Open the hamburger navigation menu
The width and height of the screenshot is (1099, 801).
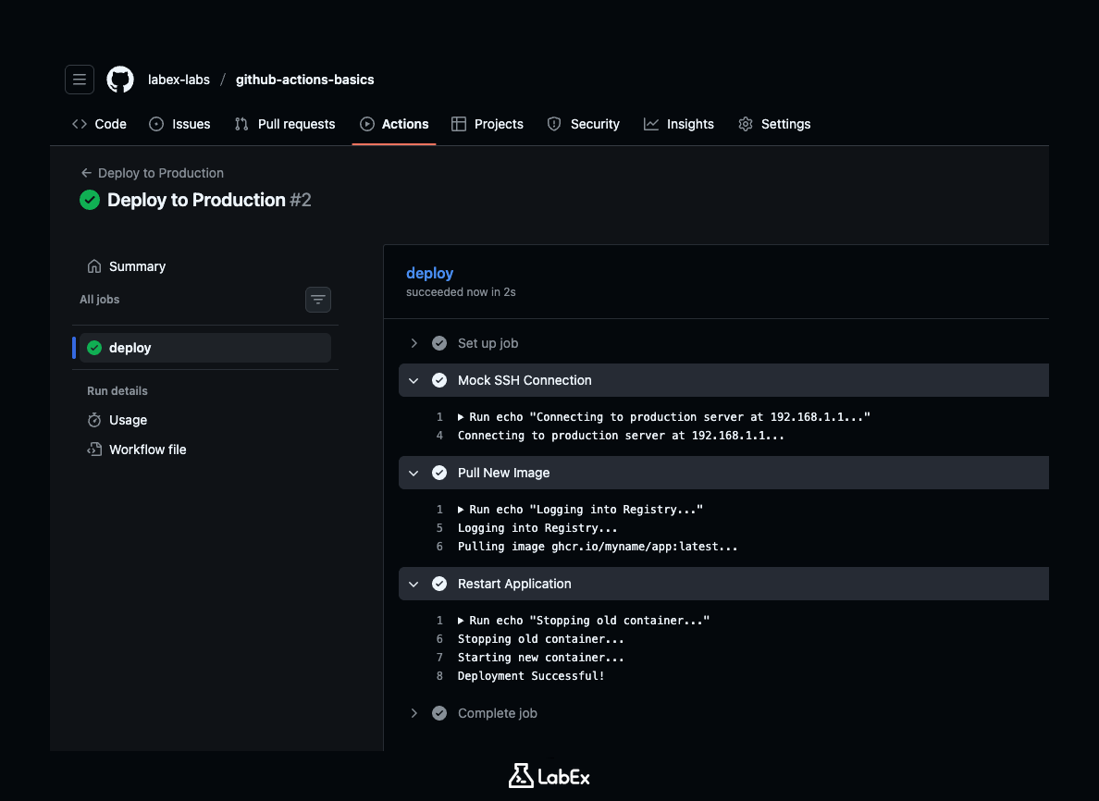pyautogui.click(x=80, y=80)
